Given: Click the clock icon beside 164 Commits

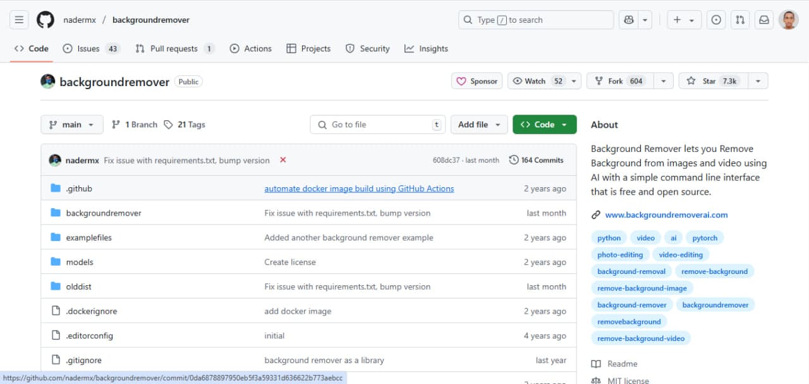Looking at the screenshot, I should pos(514,160).
